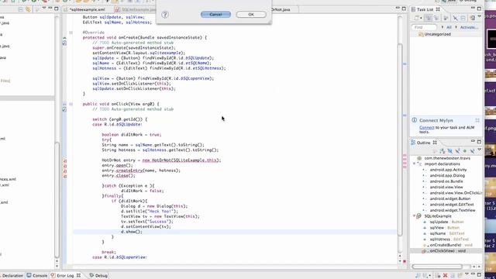Select Categorized presentation in Task List toolbar
Viewport: 496px width, 279px height.
coord(429,18)
